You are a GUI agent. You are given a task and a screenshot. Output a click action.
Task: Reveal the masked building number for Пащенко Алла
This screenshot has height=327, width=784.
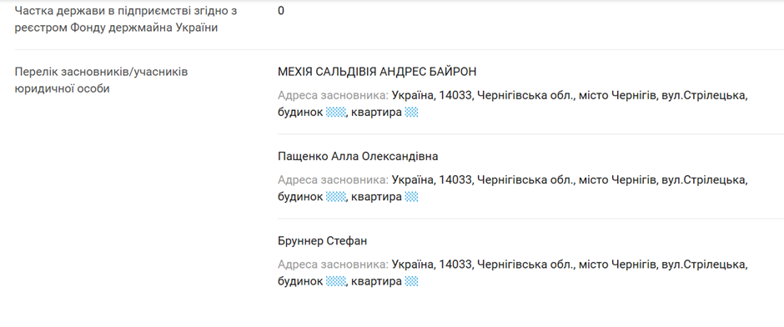[x=335, y=197]
